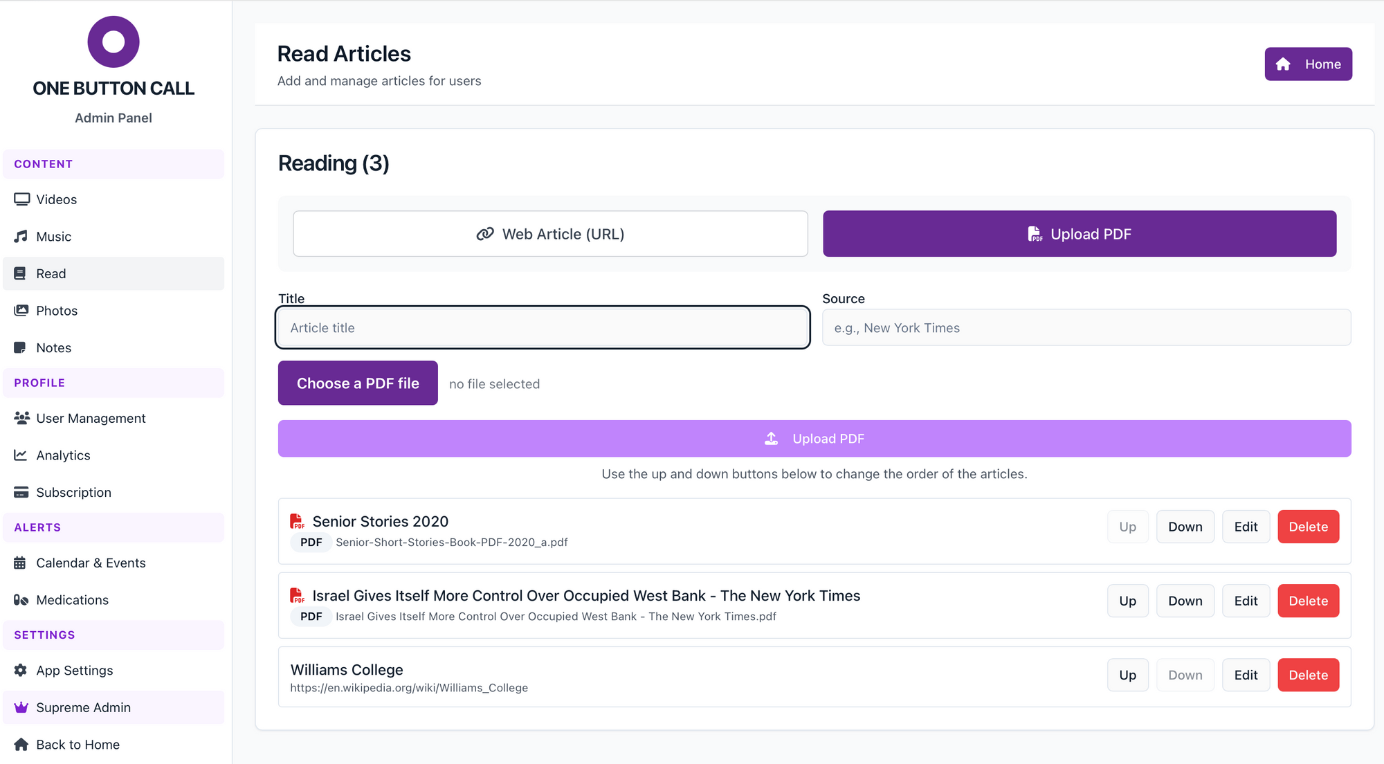The image size is (1384, 764).
Task: Go to Subscription menu item
Action: click(73, 493)
